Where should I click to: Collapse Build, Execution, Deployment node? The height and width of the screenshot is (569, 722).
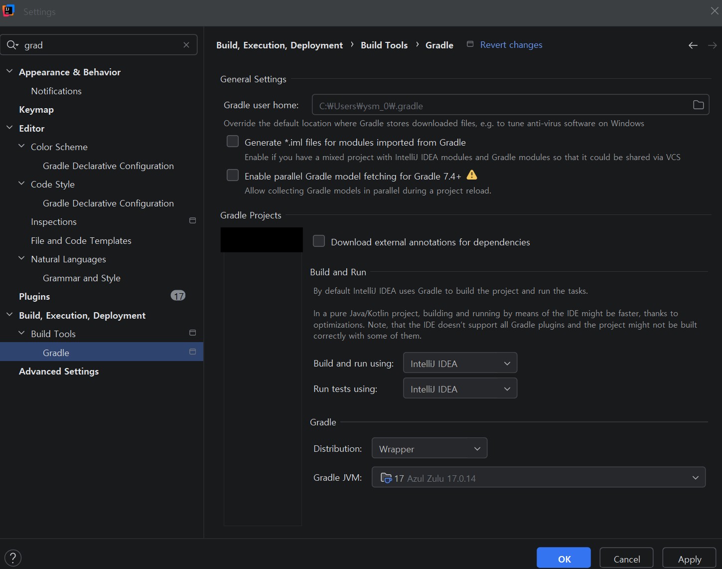pos(9,315)
